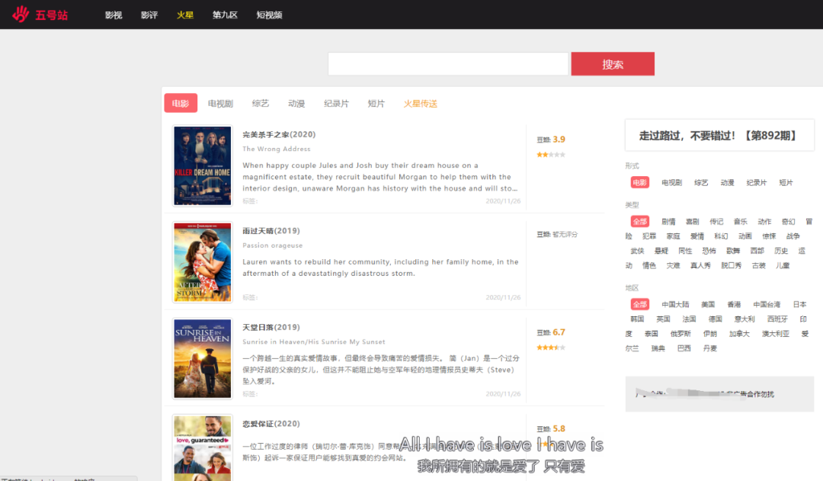This screenshot has width=823, height=481.
Task: Open the 恋爱保证(2020) title link
Action: 271,424
